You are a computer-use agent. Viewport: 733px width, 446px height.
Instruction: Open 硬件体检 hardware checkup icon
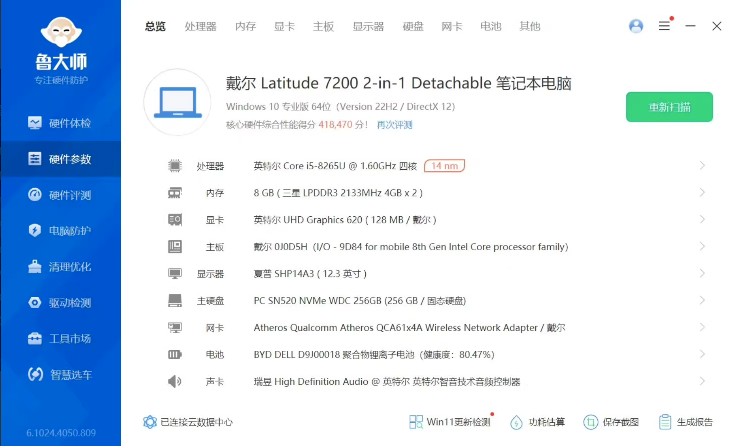coord(35,123)
